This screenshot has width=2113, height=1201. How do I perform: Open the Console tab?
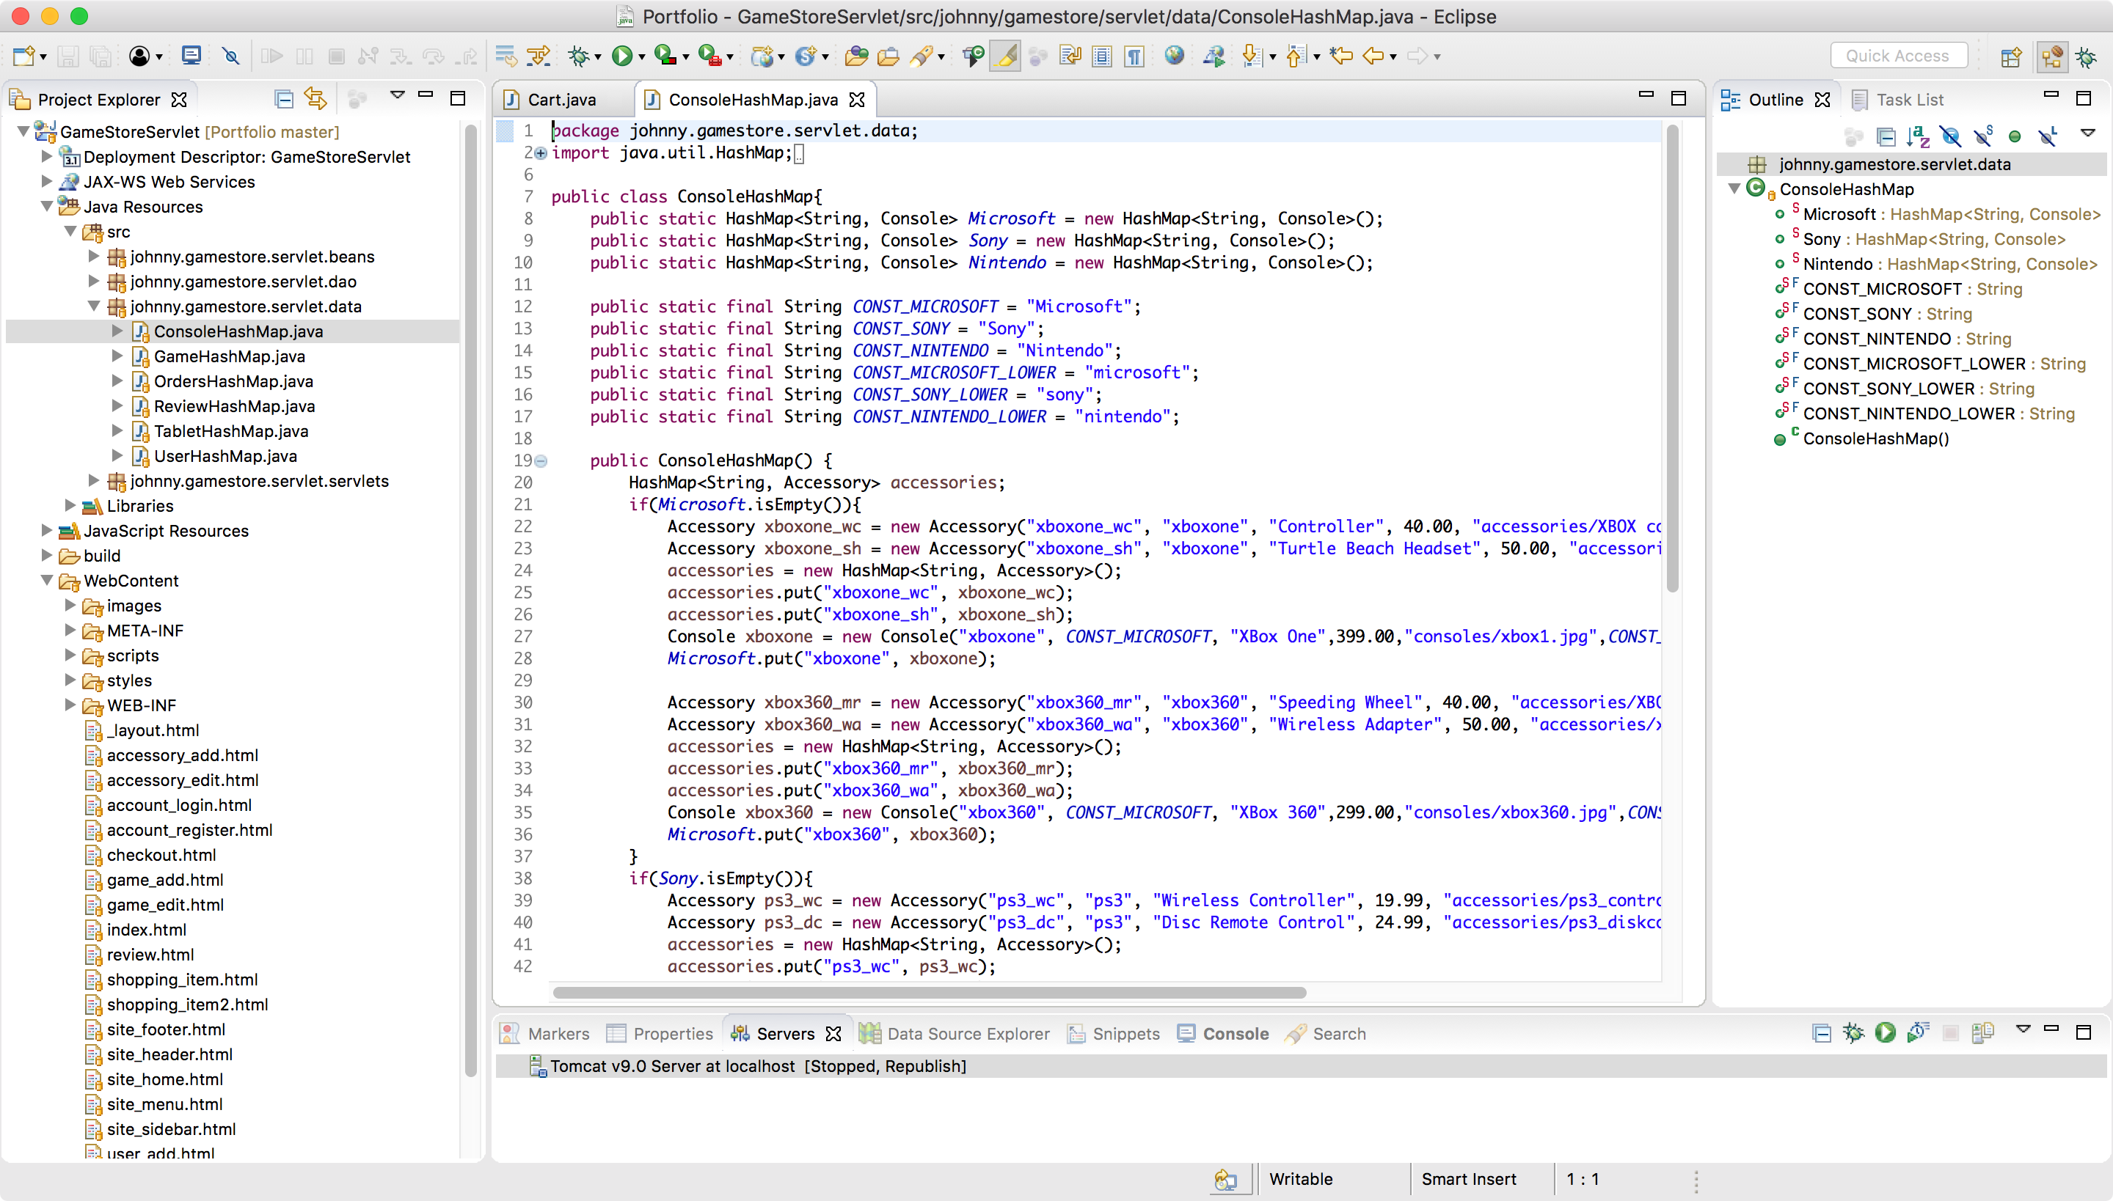(1222, 1034)
